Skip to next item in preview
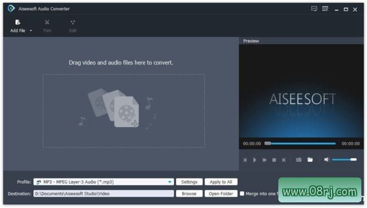Viewport: 367px width, 208px height. [283, 160]
